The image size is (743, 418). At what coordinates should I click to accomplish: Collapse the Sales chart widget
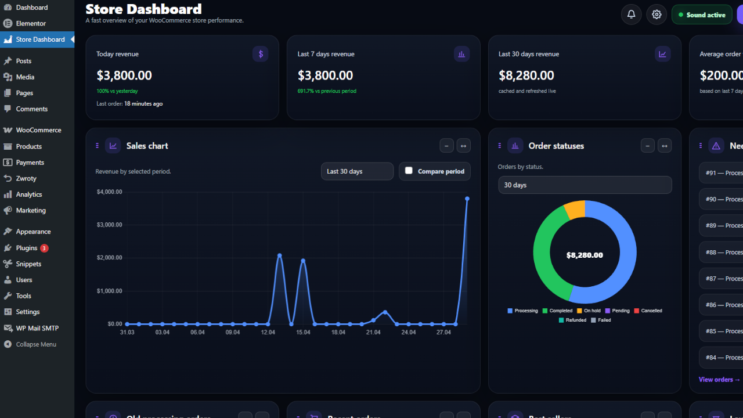coord(446,146)
